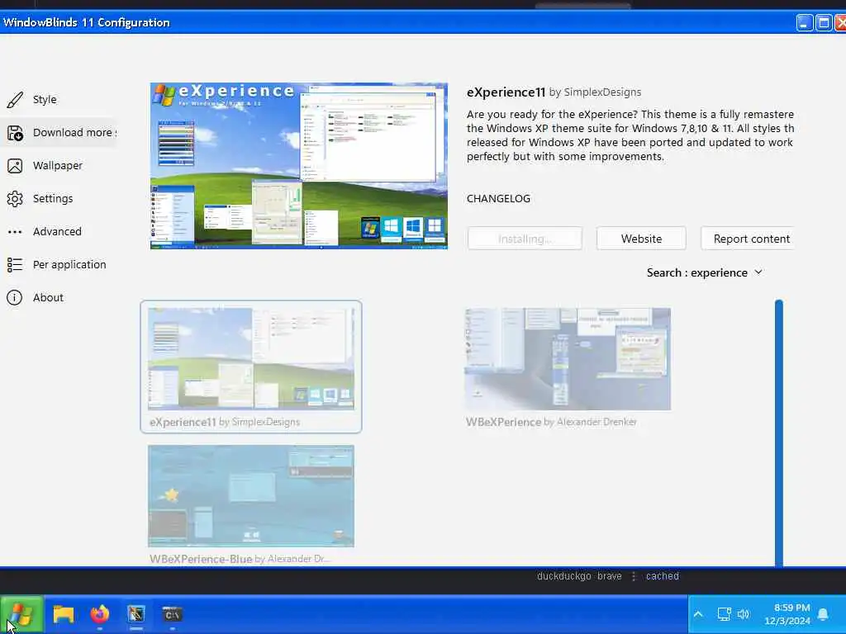Click WBeXPerience by Alexander Drenker caption

coord(551,422)
